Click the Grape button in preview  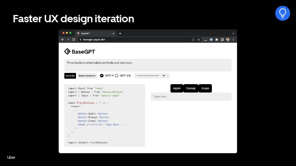[205, 88]
